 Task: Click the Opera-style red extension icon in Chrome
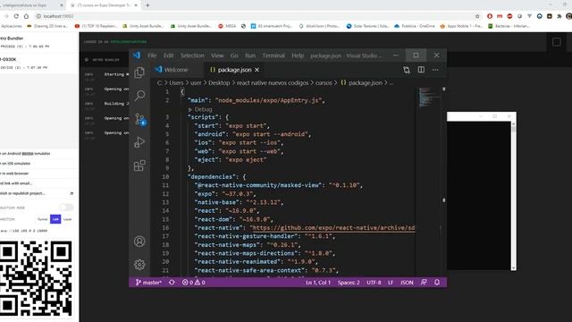pos(490,16)
